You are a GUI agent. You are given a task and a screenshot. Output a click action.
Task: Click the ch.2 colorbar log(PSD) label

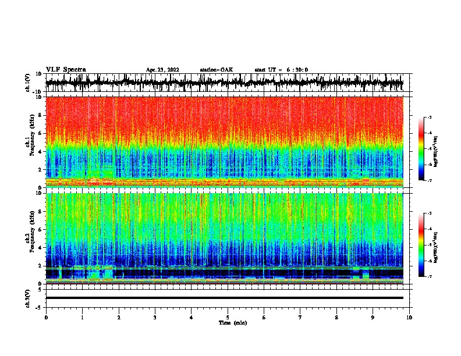pos(435,247)
